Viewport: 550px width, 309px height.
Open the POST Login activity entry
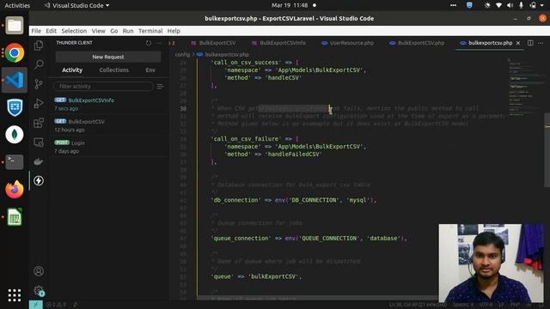pyautogui.click(x=109, y=147)
